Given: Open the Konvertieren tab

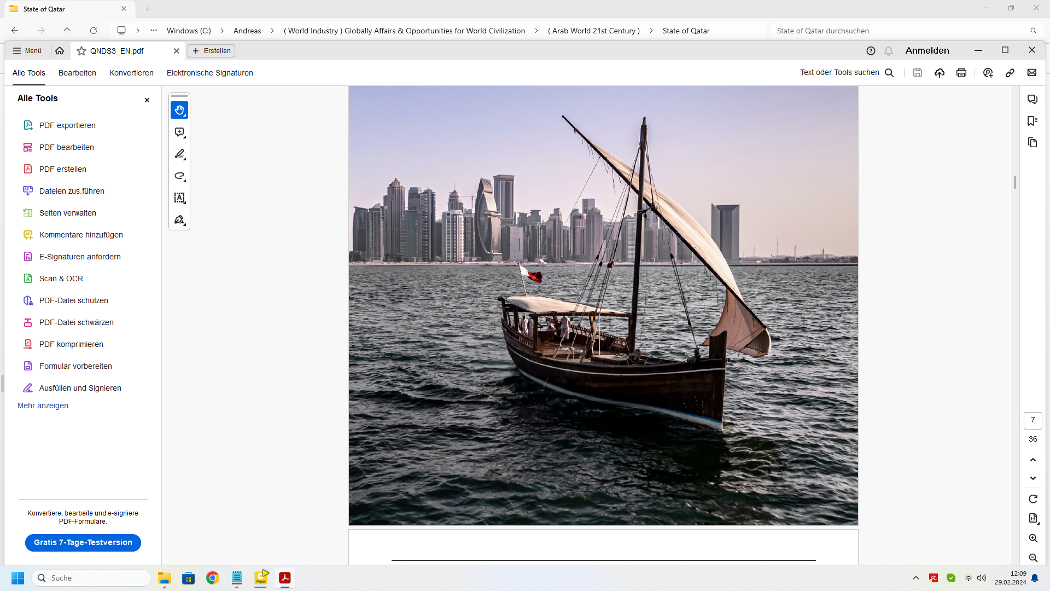Looking at the screenshot, I should [x=131, y=73].
